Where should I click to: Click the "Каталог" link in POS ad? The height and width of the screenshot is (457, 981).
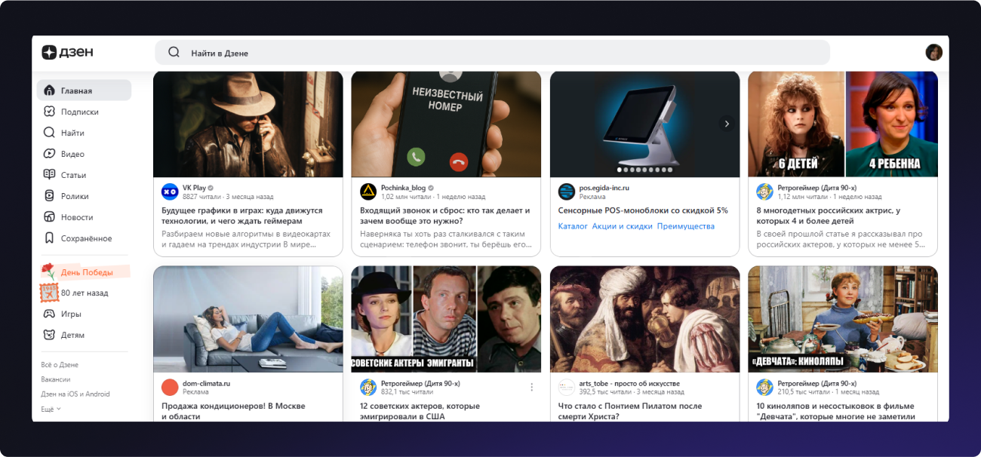[x=573, y=226]
